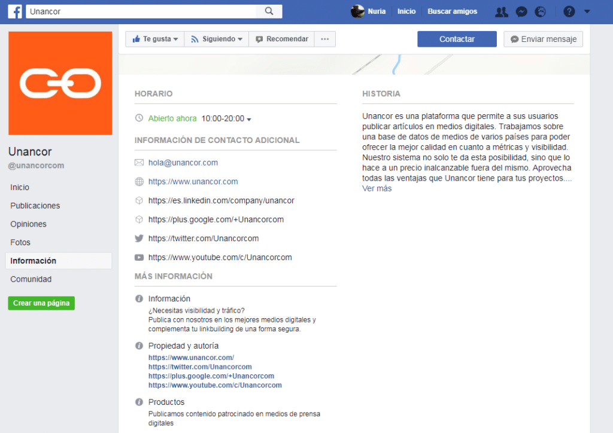Click the clock icon beside Abierto ahora
Viewport: 613px width, 433px height.
tap(139, 118)
